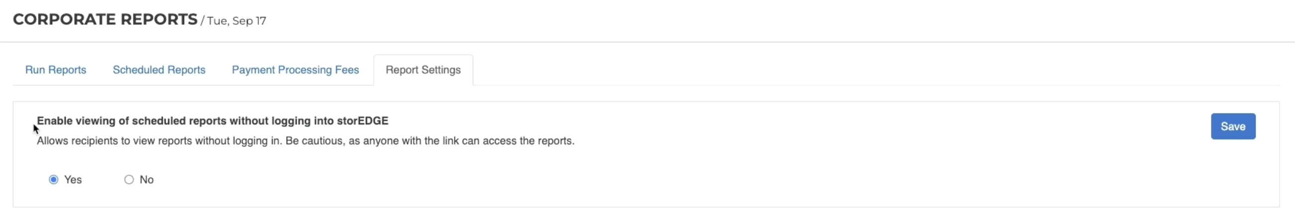This screenshot has width=1295, height=208.
Task: Click the word "REPORTS" in the header
Action: (159, 19)
